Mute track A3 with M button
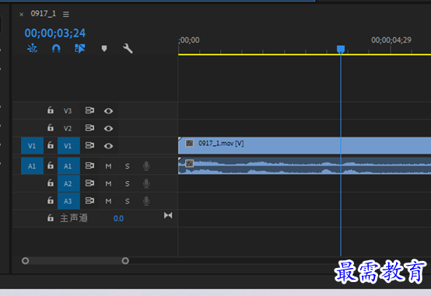 [109, 201]
